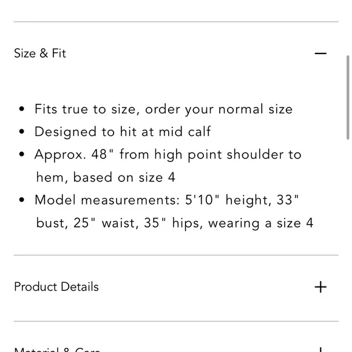Viewport: 352px width, 352px height.
Task: Toggle the Size & Fit section heading
Action: pyautogui.click(x=40, y=53)
